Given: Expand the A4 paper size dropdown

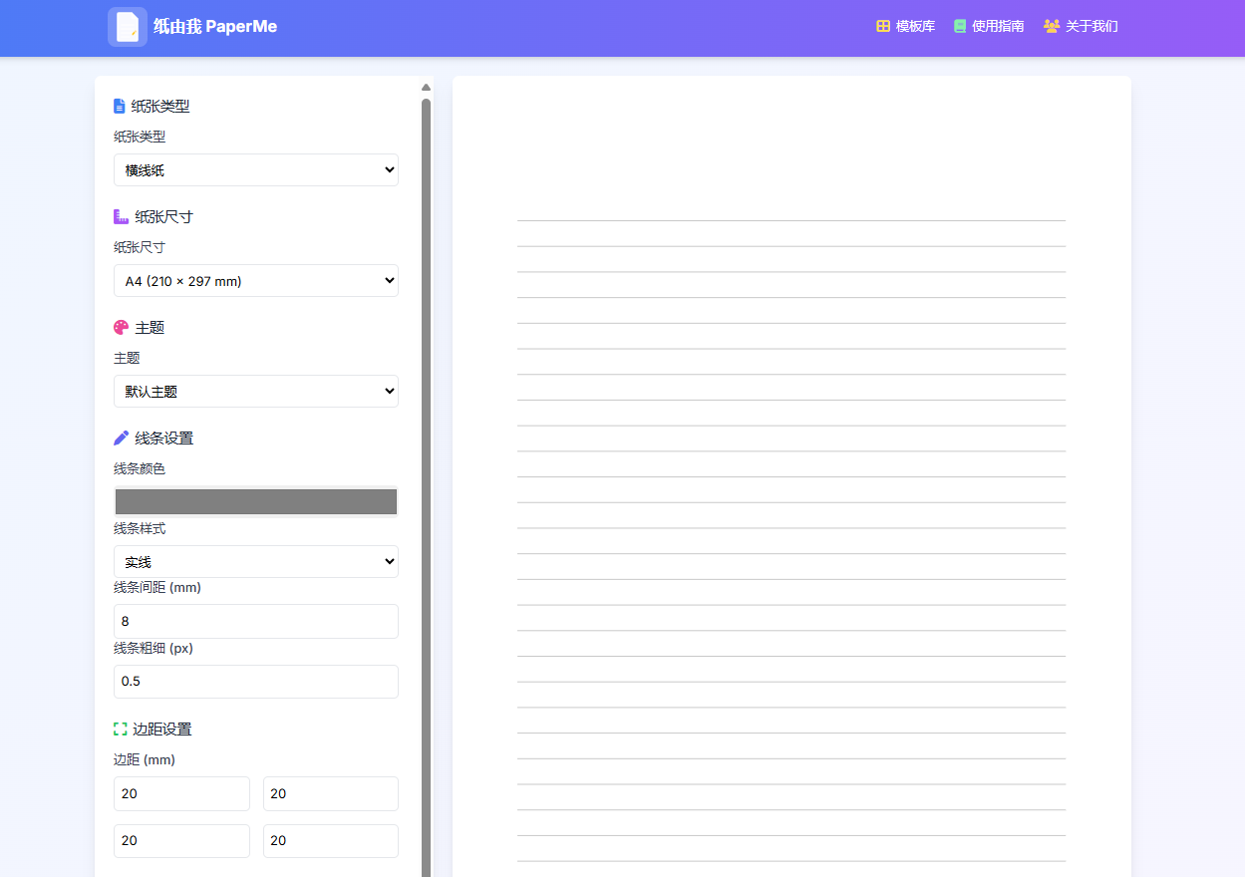Looking at the screenshot, I should [x=255, y=281].
